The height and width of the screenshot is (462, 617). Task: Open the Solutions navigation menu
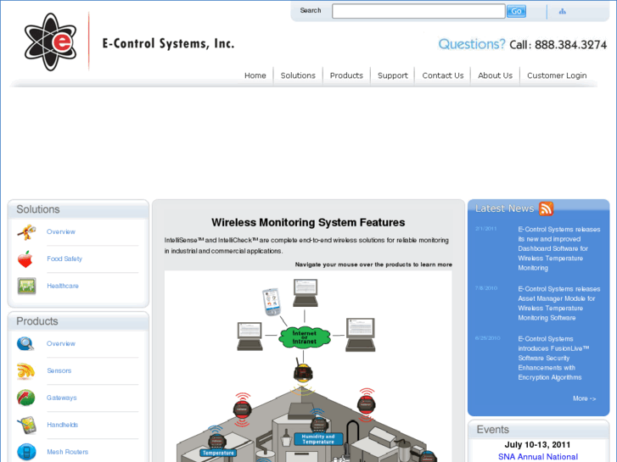[298, 75]
